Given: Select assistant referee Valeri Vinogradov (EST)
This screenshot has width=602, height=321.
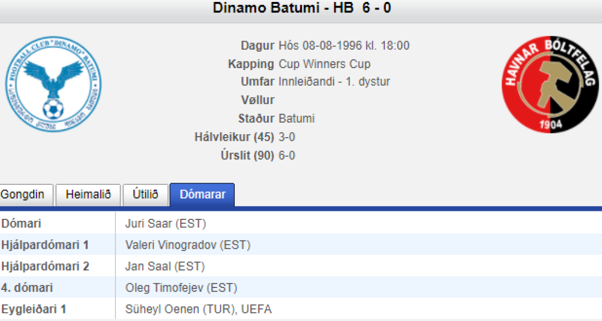Looking at the screenshot, I should click(188, 245).
